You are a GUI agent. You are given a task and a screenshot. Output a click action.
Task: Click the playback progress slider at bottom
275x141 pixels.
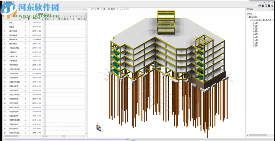127,139
